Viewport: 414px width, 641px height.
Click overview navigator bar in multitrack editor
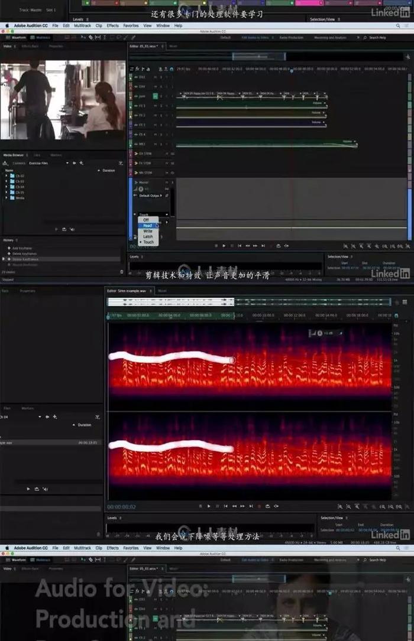tap(266, 56)
